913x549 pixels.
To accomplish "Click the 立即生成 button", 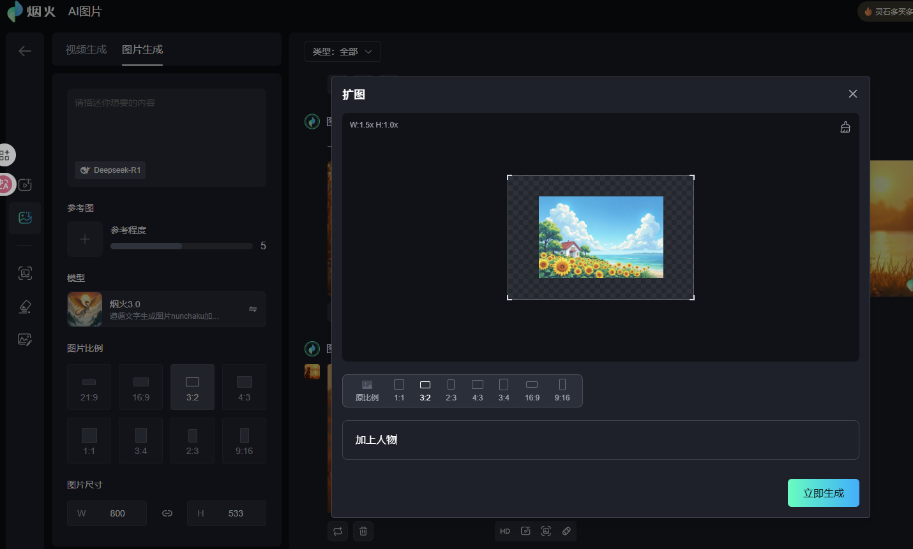I will [823, 493].
